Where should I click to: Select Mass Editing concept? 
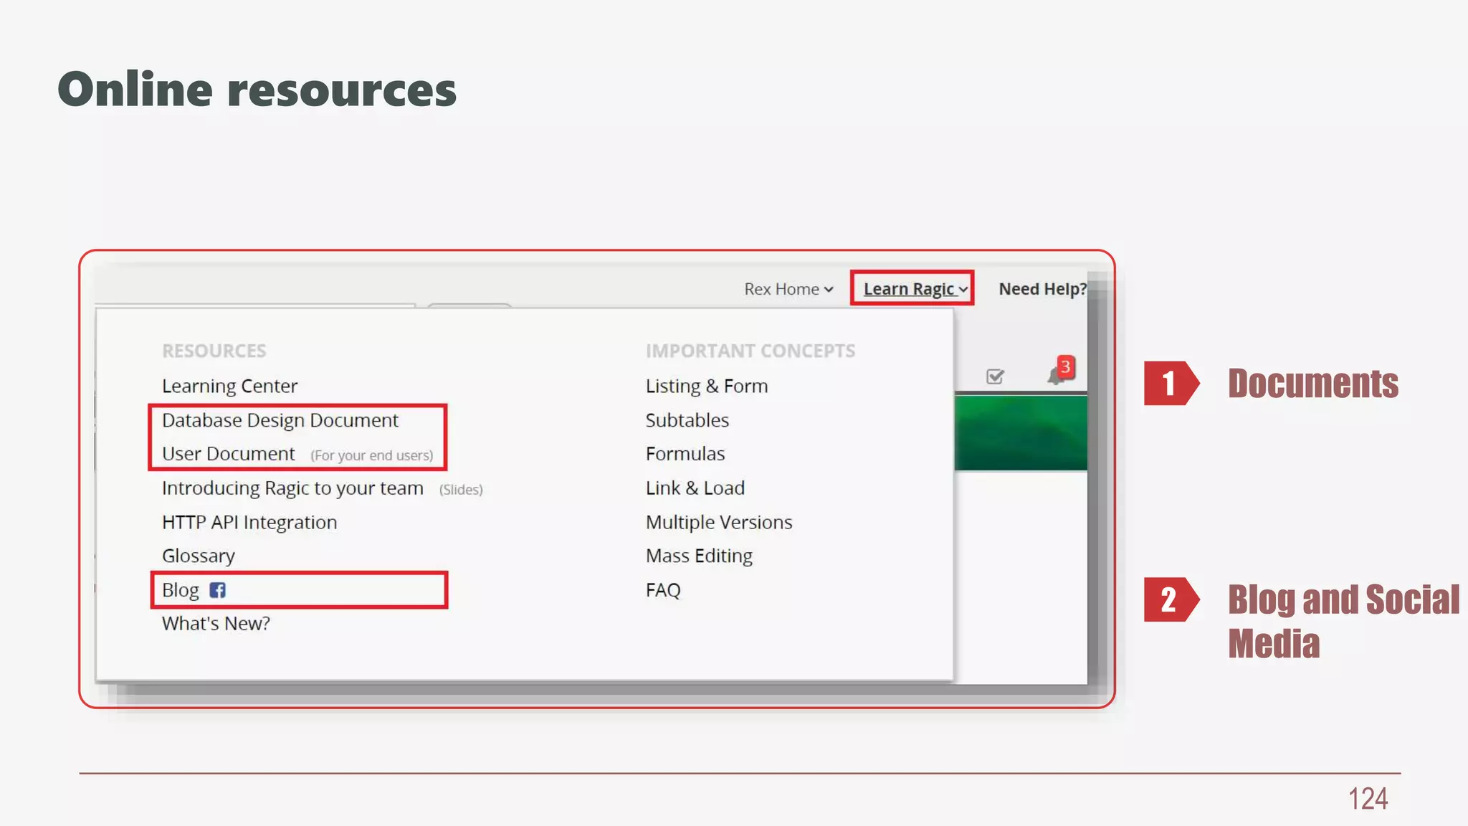699,556
